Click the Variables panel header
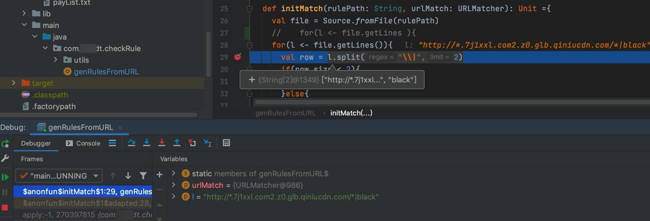 [173, 159]
